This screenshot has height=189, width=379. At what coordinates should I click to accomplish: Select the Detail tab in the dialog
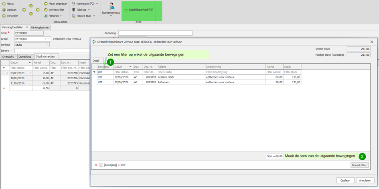96,60
